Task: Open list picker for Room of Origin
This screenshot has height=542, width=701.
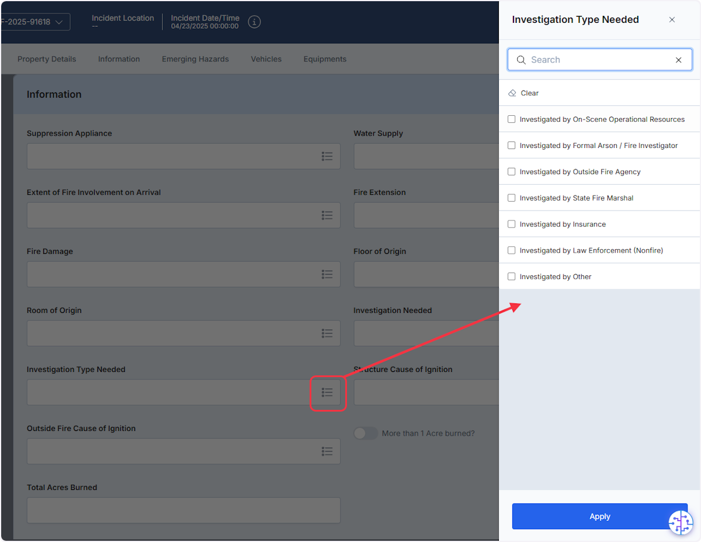Action: tap(327, 333)
